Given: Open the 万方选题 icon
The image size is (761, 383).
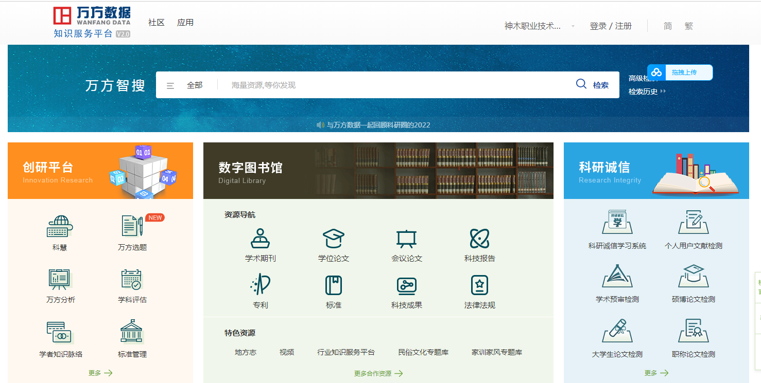Looking at the screenshot, I should 132,227.
